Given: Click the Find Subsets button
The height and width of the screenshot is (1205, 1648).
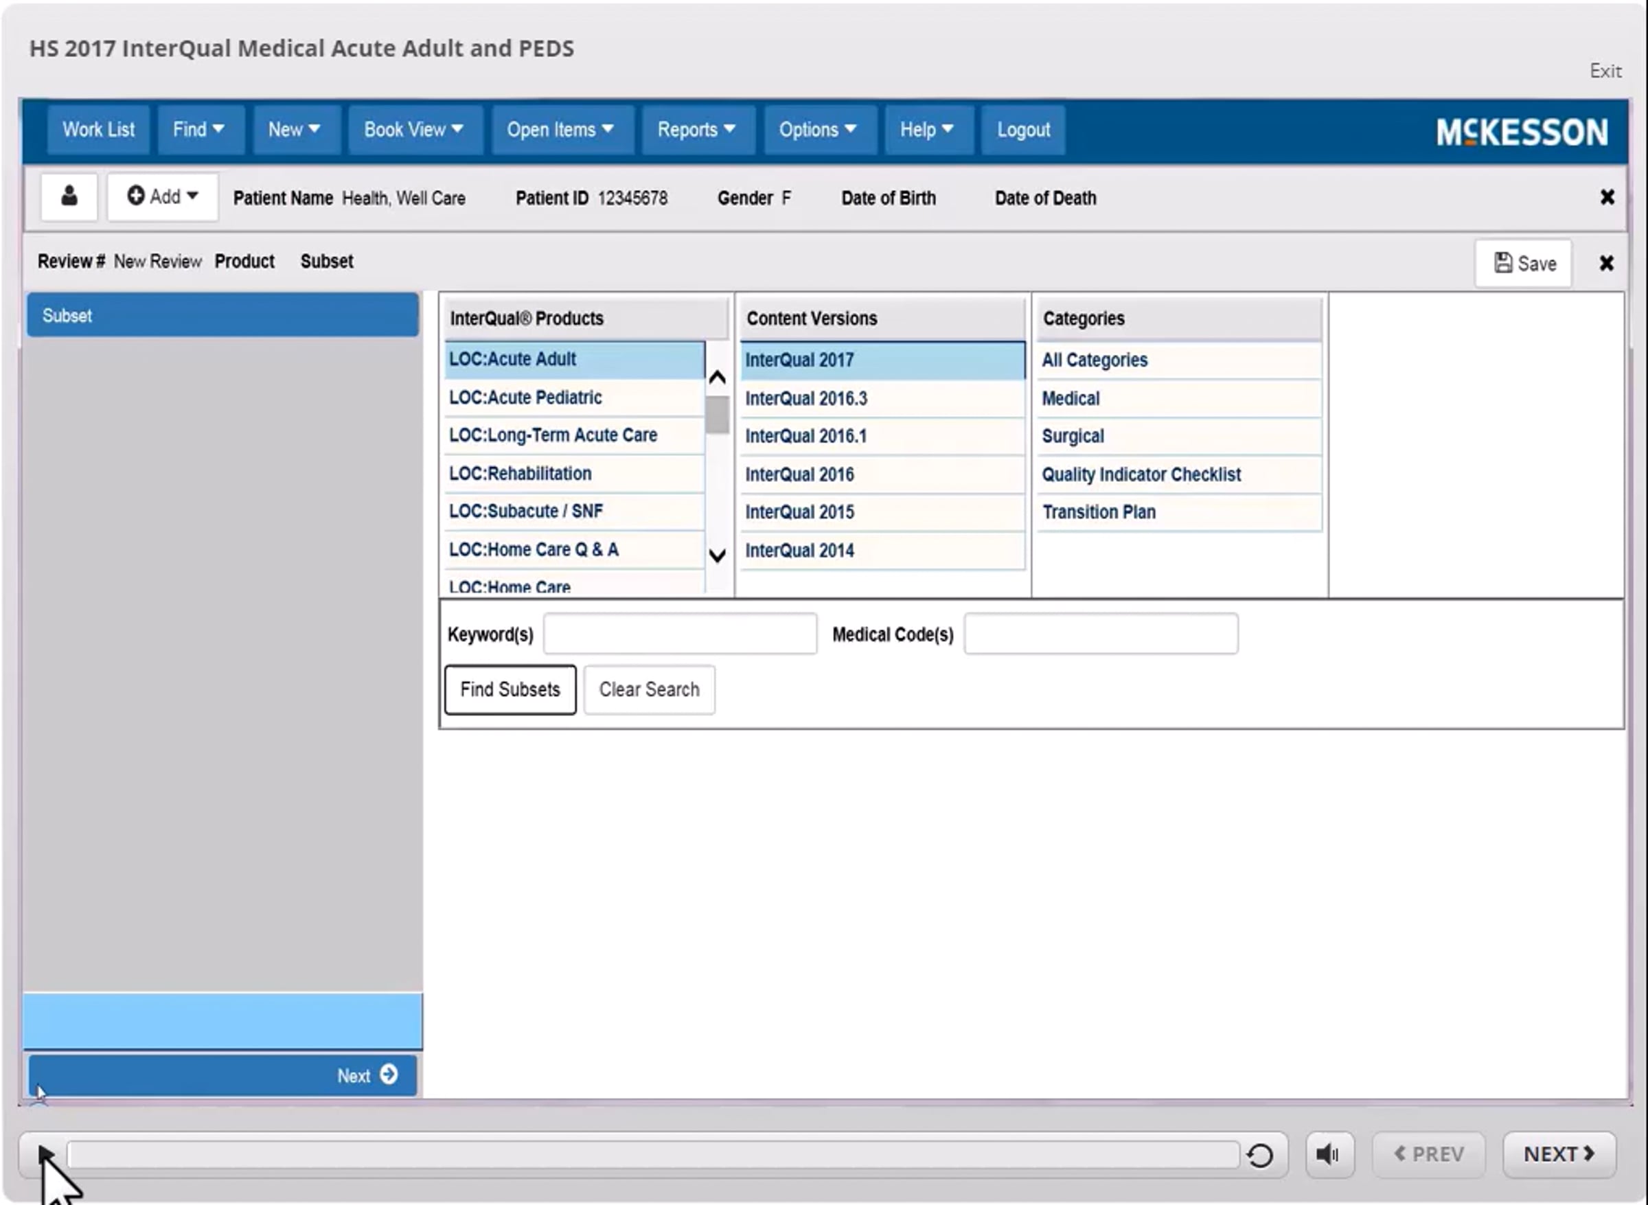Looking at the screenshot, I should [510, 689].
